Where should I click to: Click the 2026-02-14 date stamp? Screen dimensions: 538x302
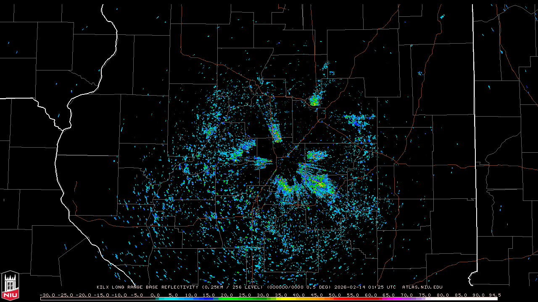click(350, 287)
